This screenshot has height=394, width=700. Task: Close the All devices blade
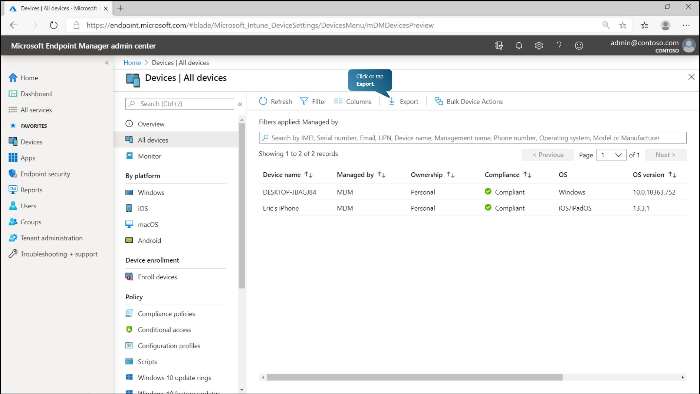point(691,77)
